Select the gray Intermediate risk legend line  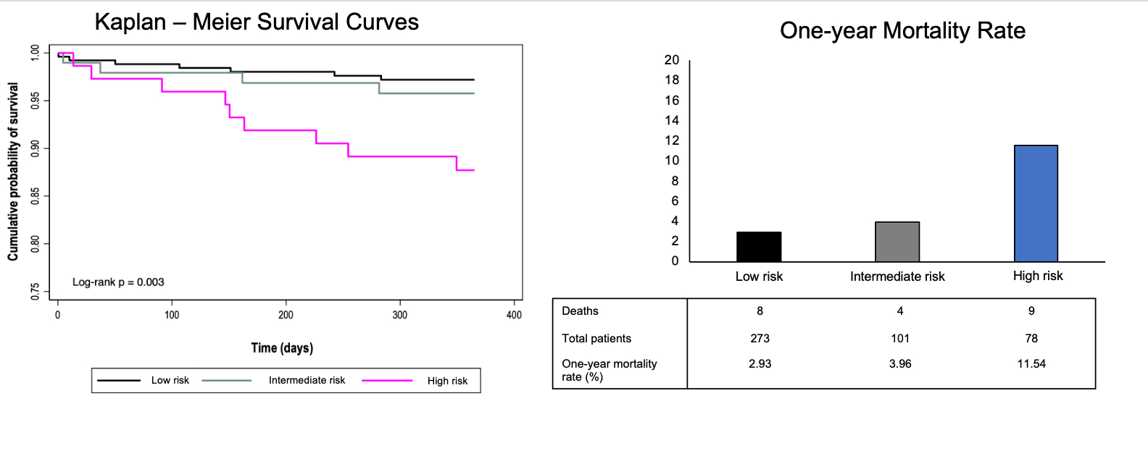click(x=227, y=381)
